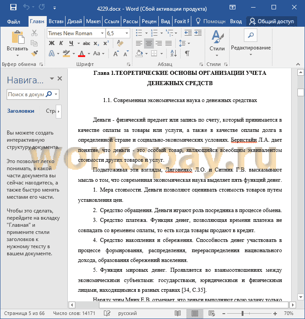Apply the text highlight color marker

tap(66, 53)
